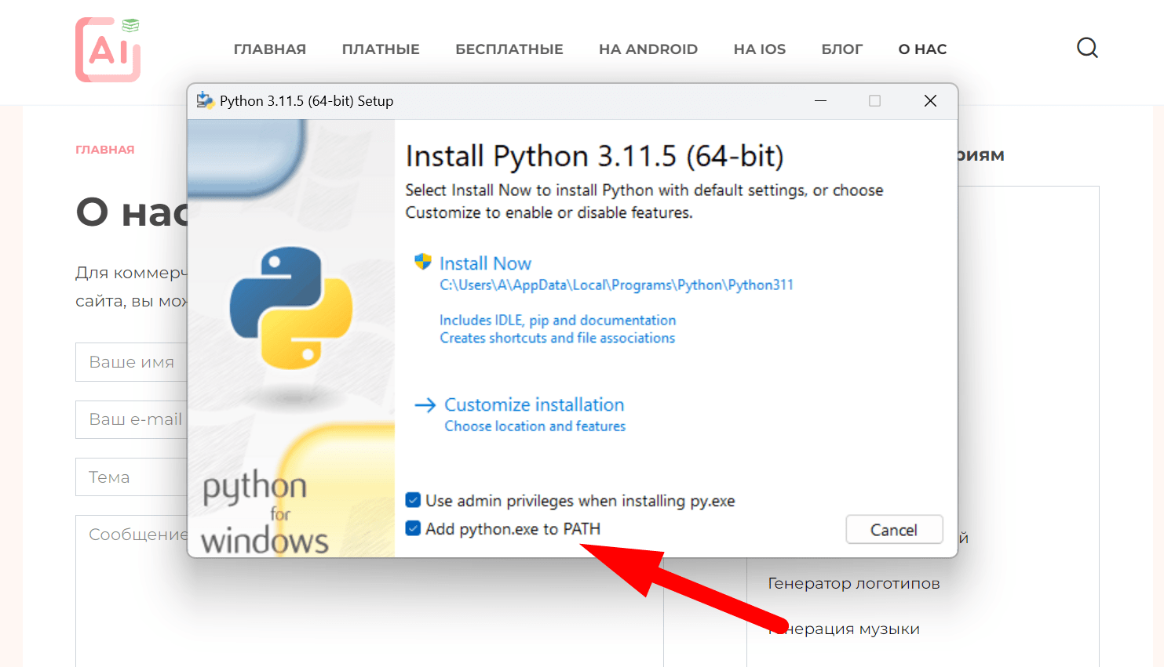Click the Ваше имя input field

pyautogui.click(x=132, y=362)
